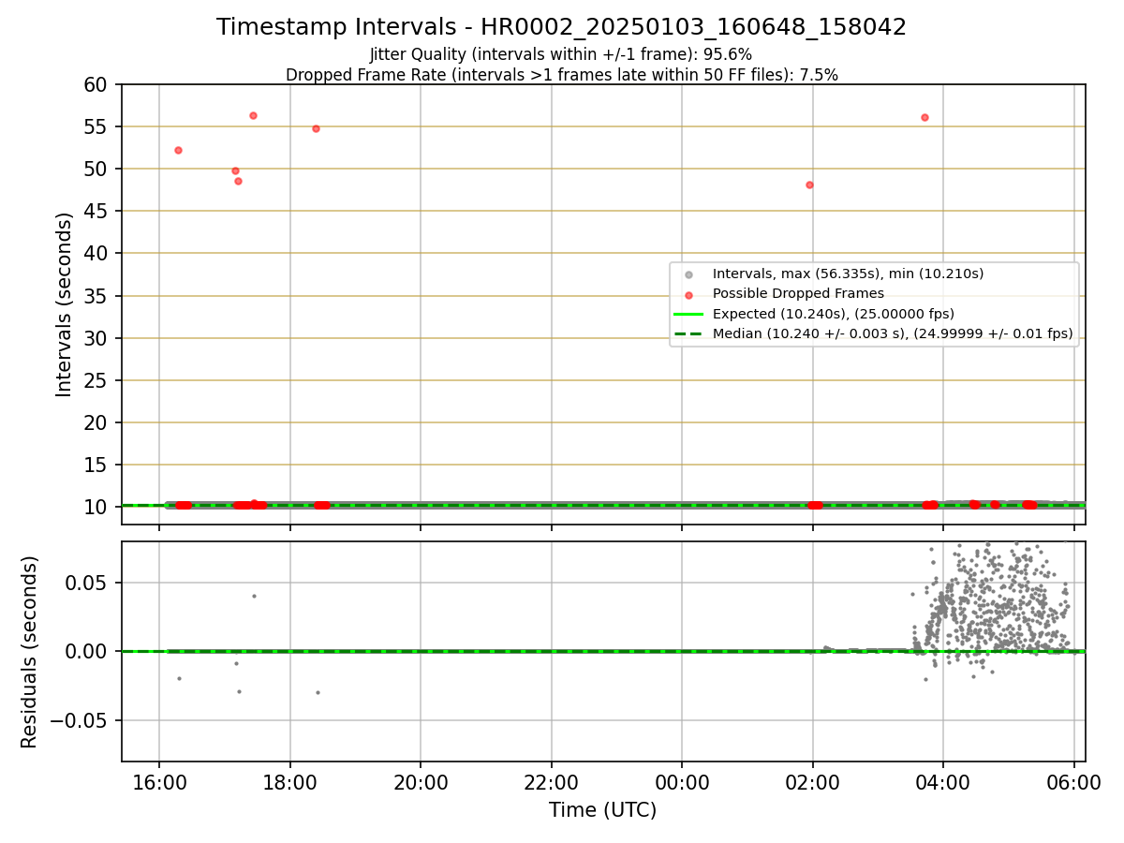Click the highest red point near 56 seconds before 18:00
Screen dimensions: 1124x843
(253, 115)
